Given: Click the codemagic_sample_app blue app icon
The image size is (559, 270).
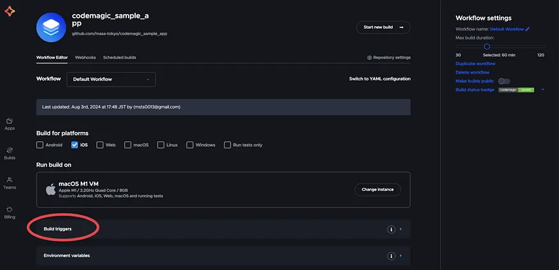Looking at the screenshot, I should point(51,27).
